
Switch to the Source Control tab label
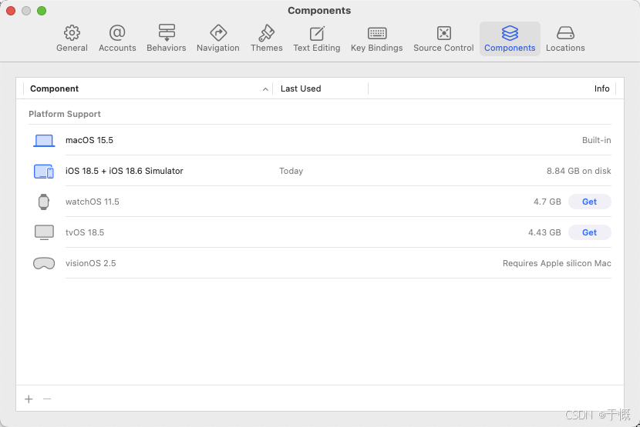[443, 48]
